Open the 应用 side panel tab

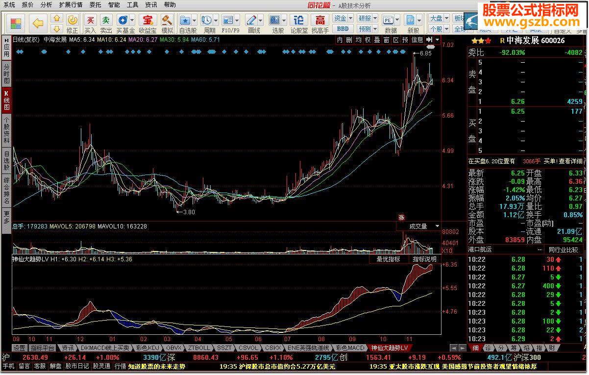(6, 47)
